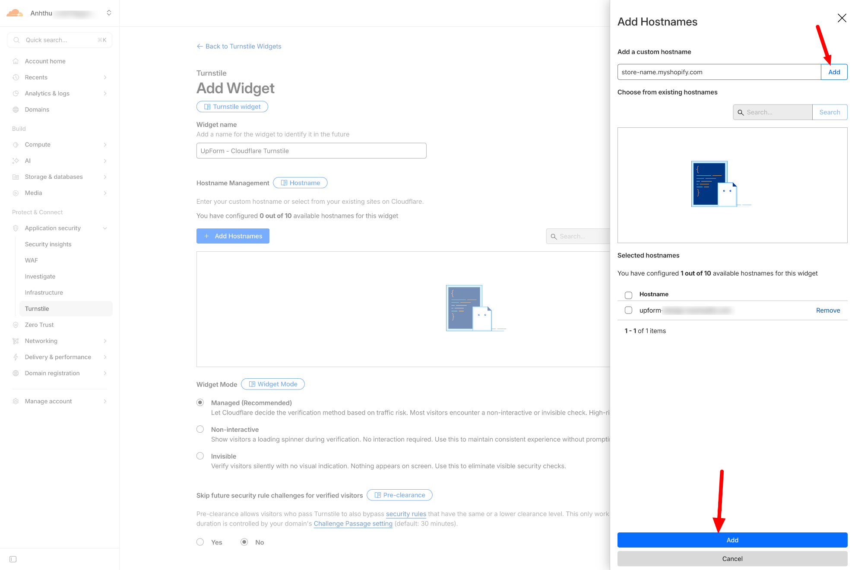This screenshot has width=855, height=570.
Task: Expand Storage & databases section
Action: coord(105,177)
